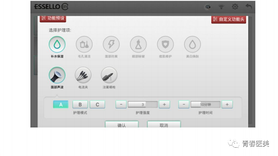Switch care mode to B
The height and width of the screenshot is (156, 278).
click(80, 105)
